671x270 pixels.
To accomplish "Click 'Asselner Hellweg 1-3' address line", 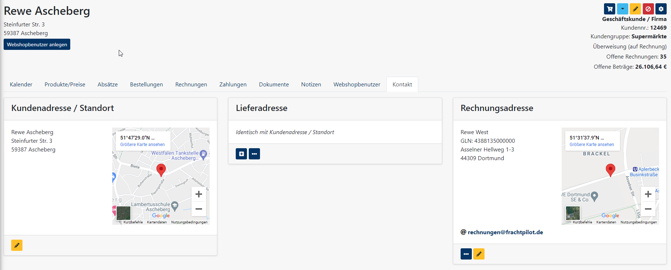I will click(487, 150).
